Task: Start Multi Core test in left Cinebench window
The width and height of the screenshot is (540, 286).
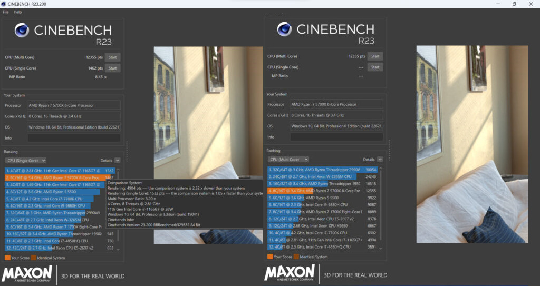Action: point(113,57)
